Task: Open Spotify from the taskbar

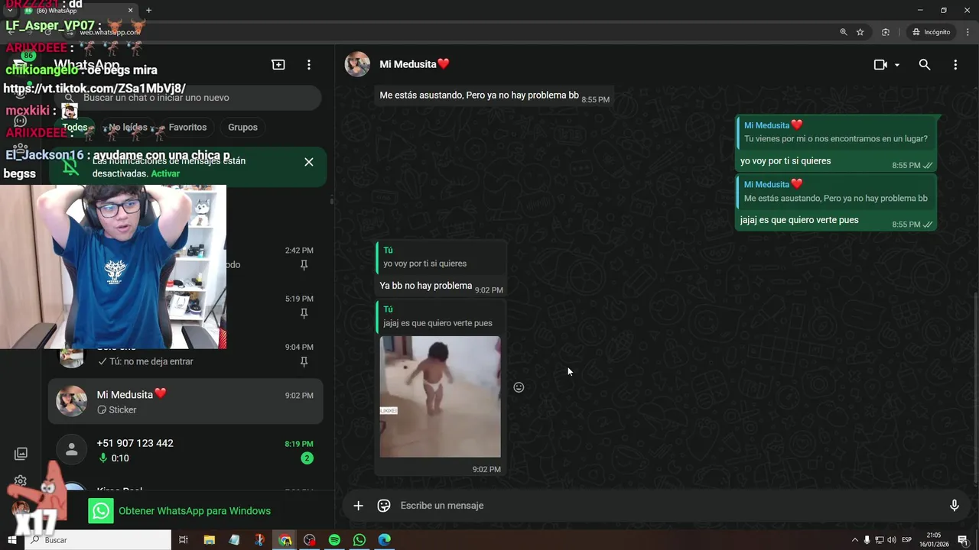Action: pos(334,540)
